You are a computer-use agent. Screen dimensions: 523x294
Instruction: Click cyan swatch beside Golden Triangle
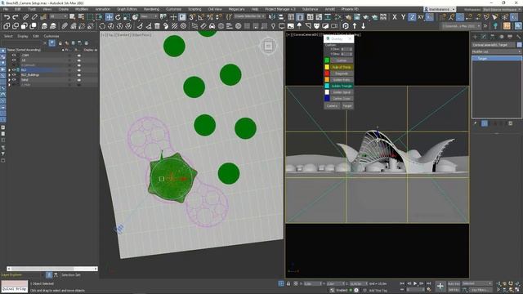click(x=327, y=86)
